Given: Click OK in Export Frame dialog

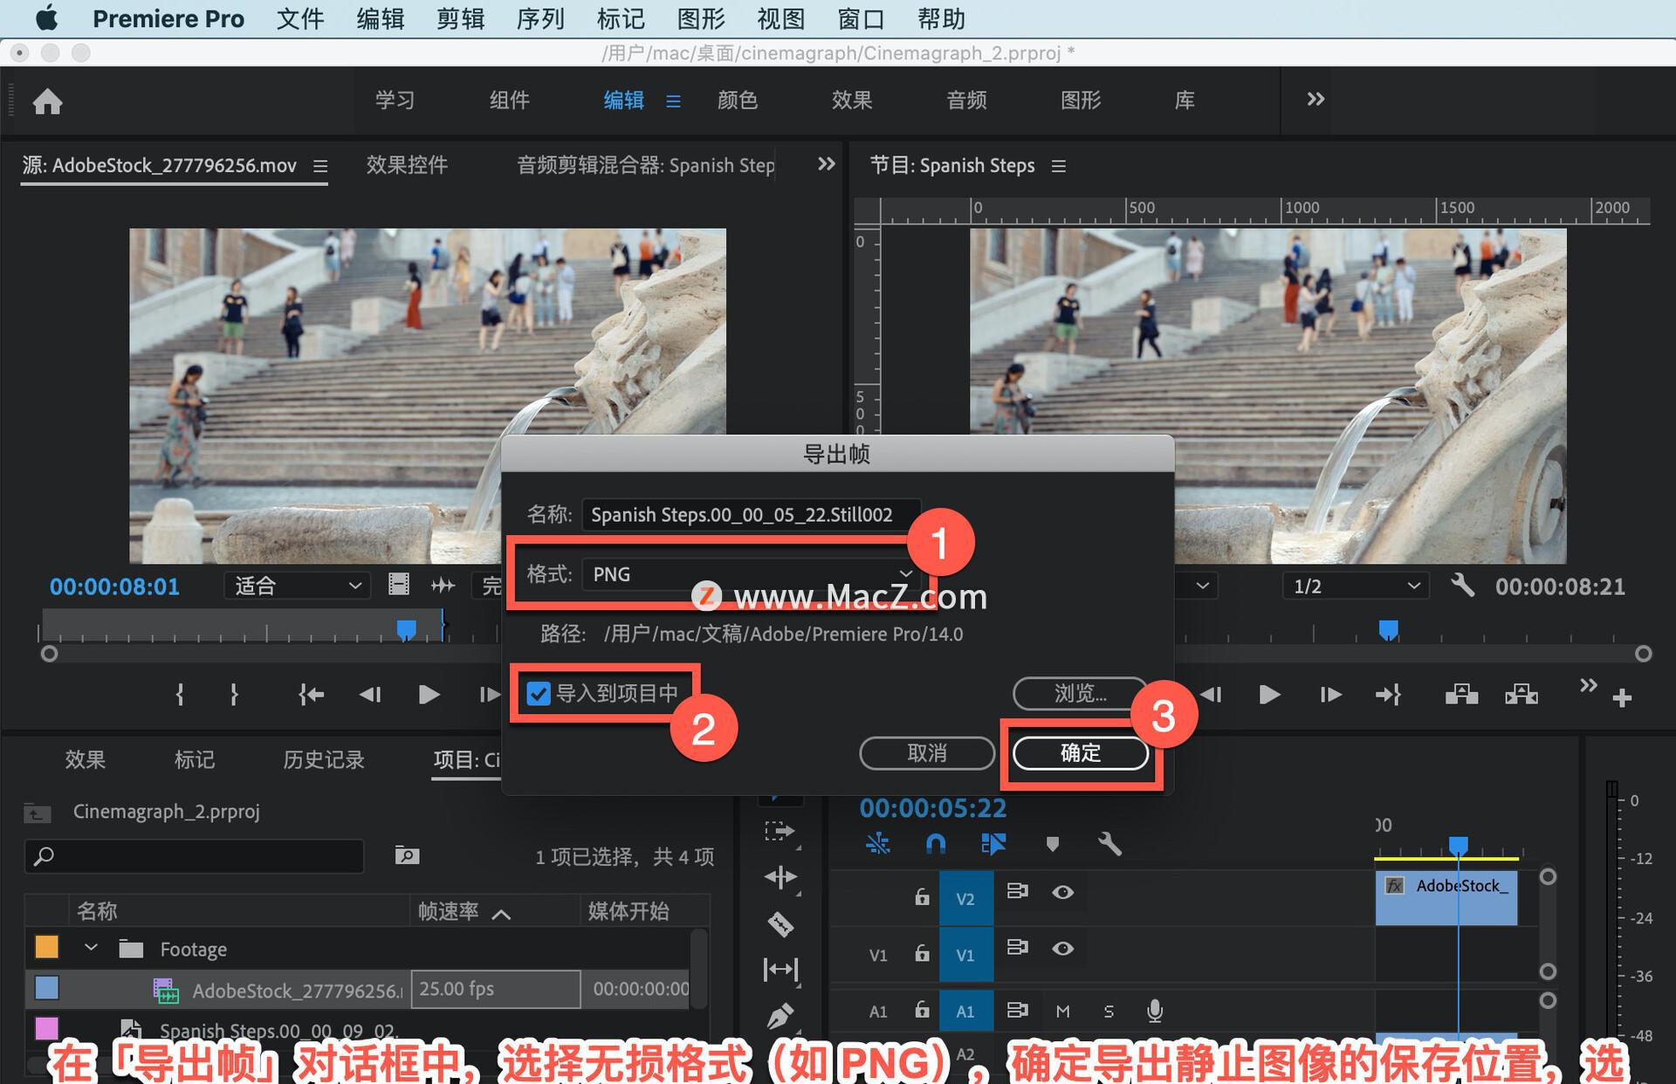Looking at the screenshot, I should (1081, 753).
